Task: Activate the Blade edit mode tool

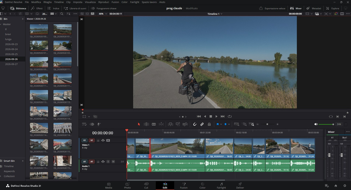Action: coord(154,124)
